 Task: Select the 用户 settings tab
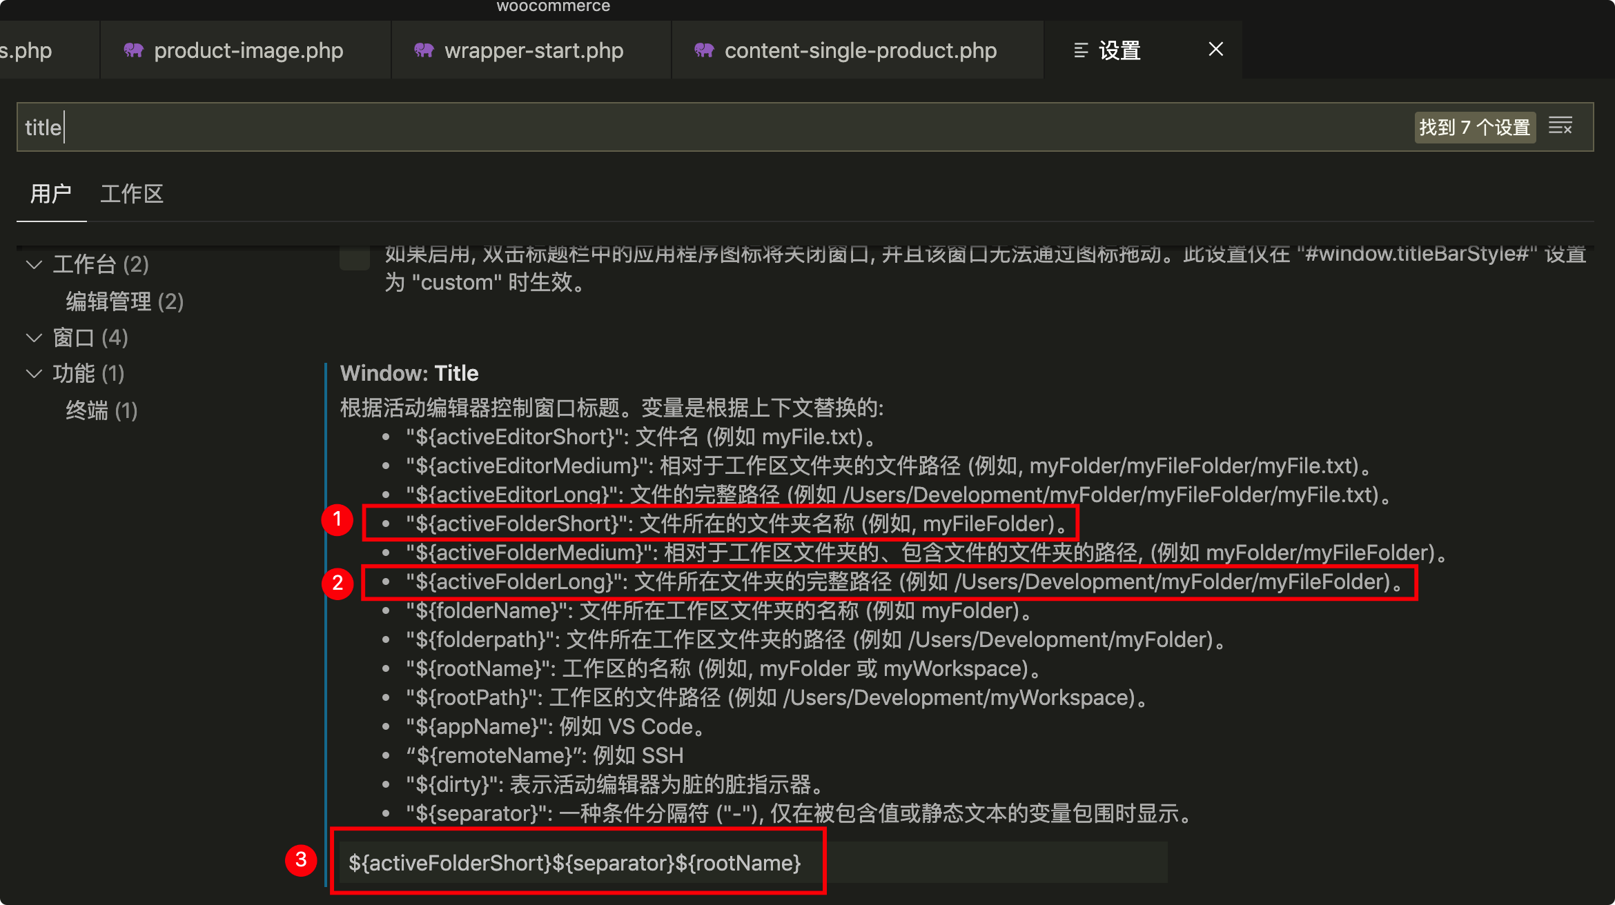51,194
